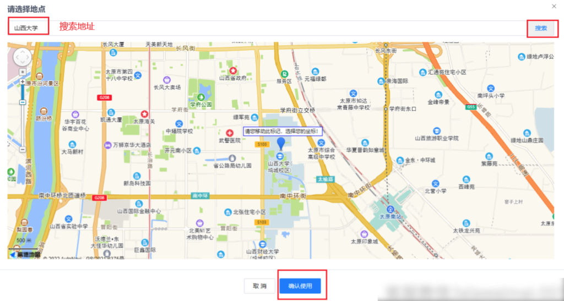Screen dimensions: 564x301
Task: Click the 大马新村 residential icon
Action: [72, 144]
